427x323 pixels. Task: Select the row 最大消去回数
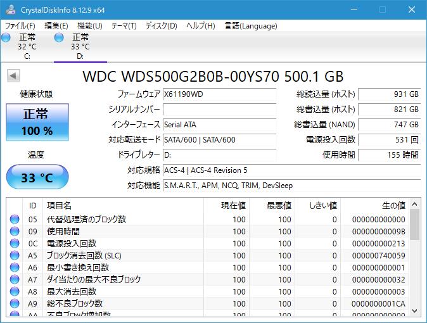208,291
